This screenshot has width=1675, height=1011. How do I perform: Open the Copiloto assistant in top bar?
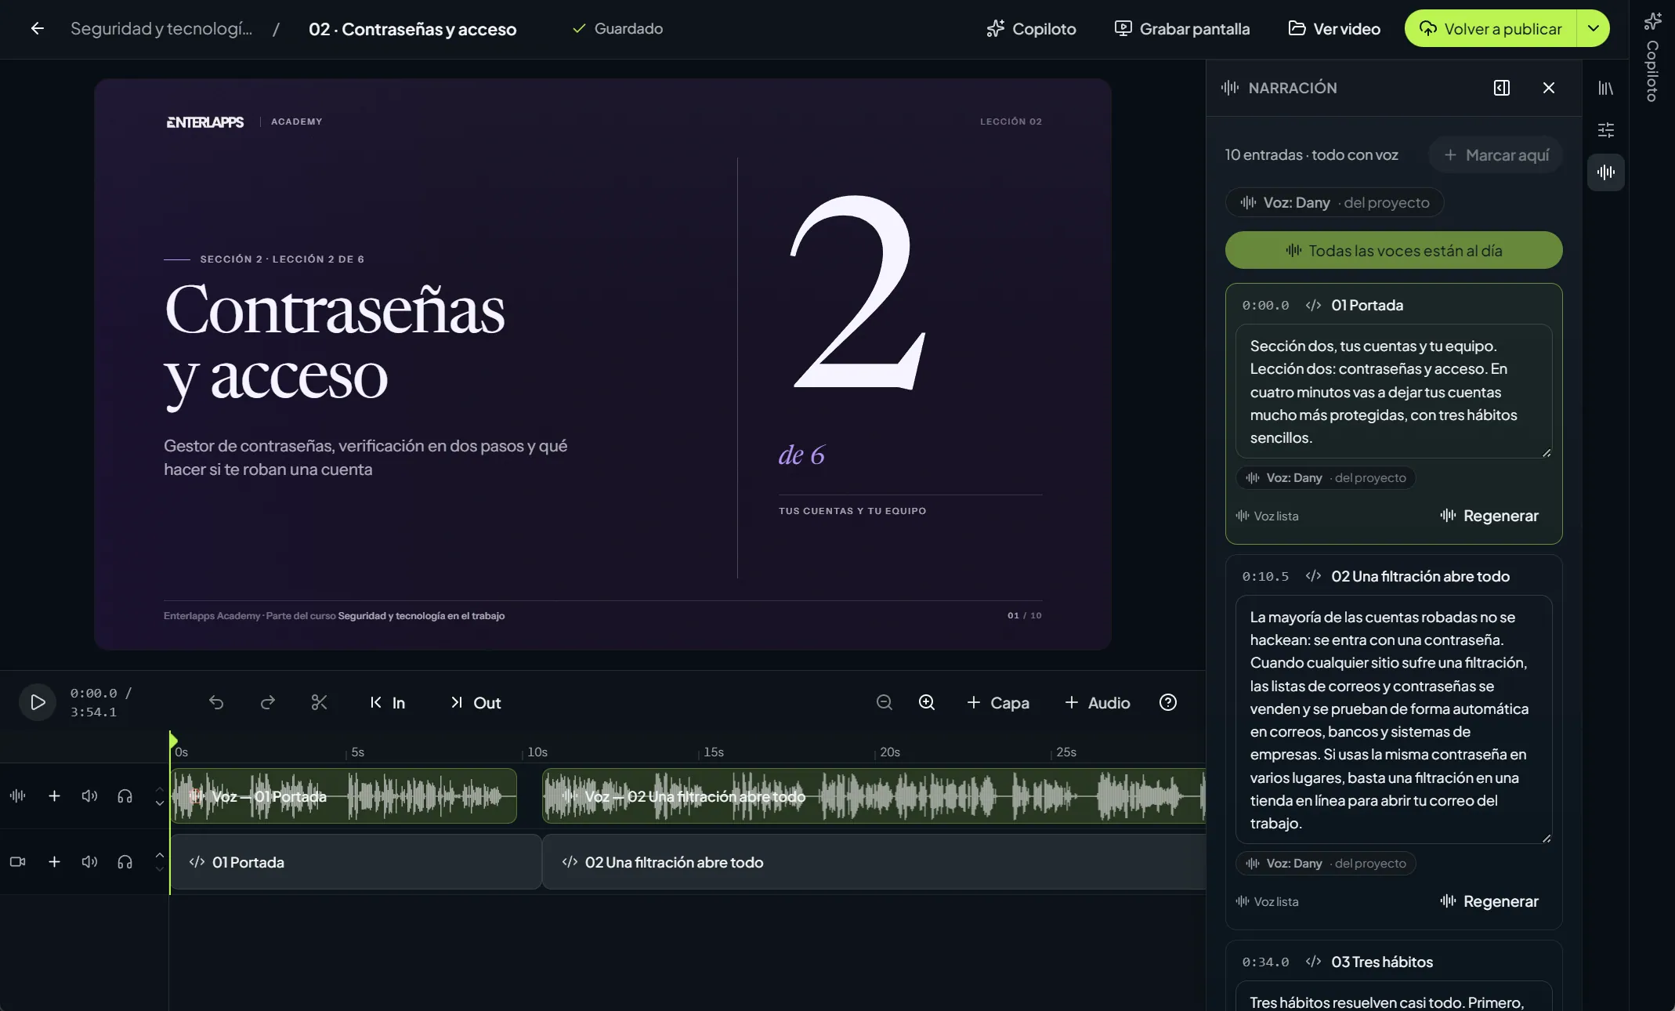click(x=1031, y=29)
